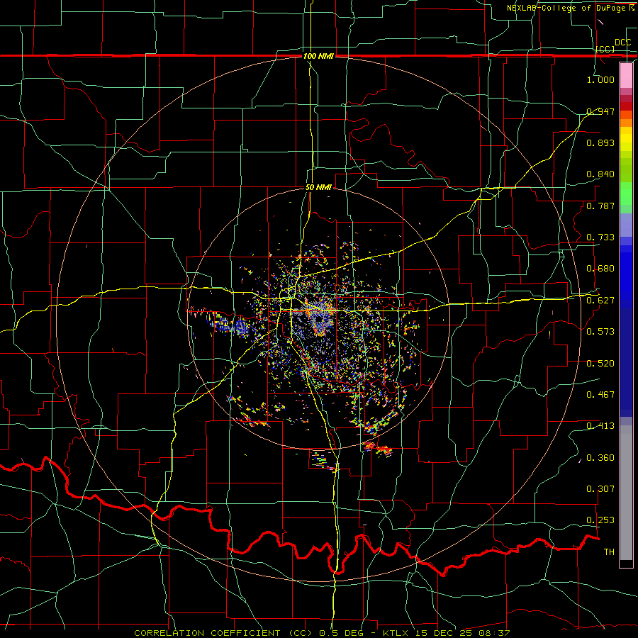Click the CORRELATION COEFFICIENT (CC) footer text
The image size is (638, 638).
pos(223,633)
